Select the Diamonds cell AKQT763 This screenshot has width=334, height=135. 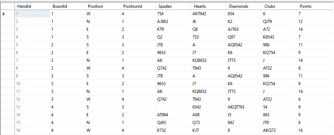(244, 107)
